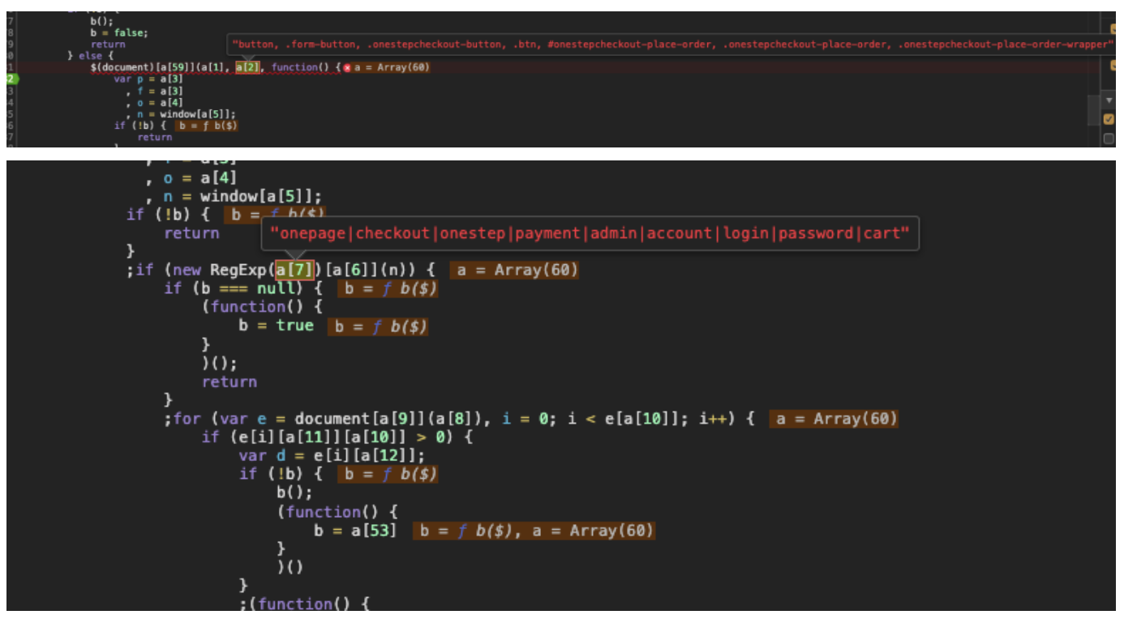Select the highlighted a[2] token

[247, 67]
